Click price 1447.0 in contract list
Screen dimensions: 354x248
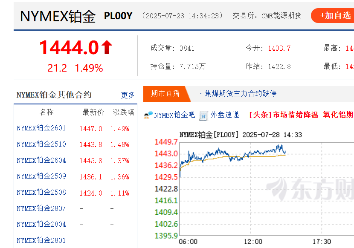[91, 129]
